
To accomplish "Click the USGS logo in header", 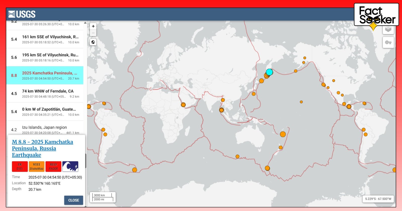I will click(x=22, y=14).
